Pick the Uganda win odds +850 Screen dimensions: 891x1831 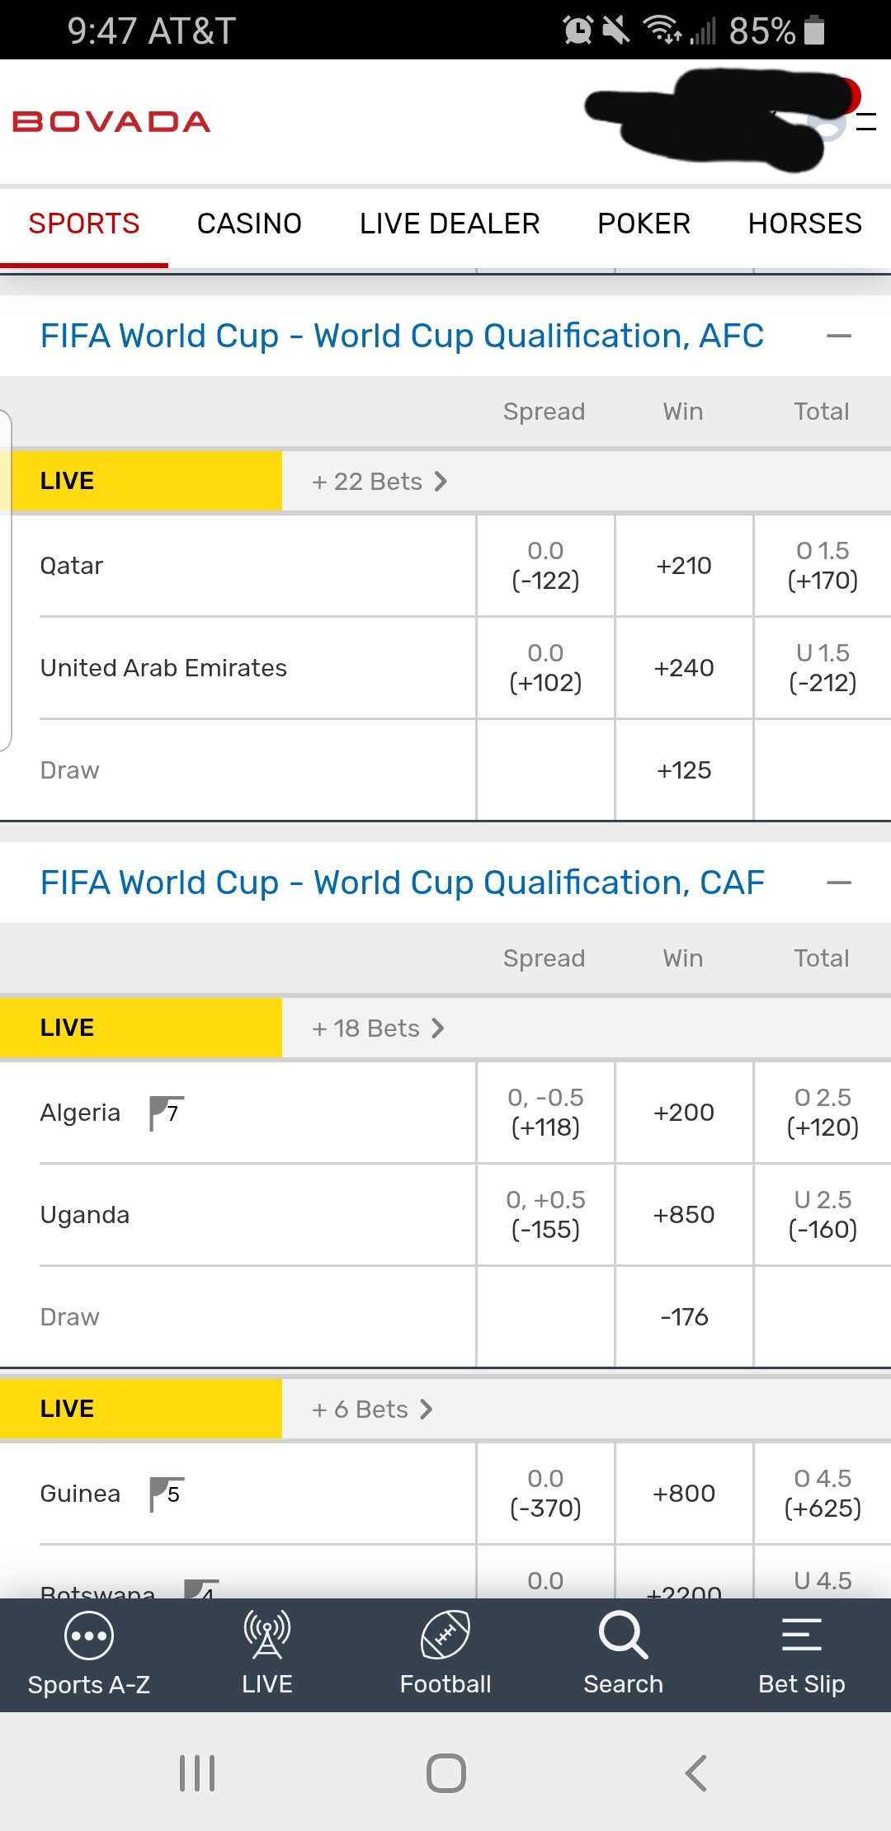684,1215
